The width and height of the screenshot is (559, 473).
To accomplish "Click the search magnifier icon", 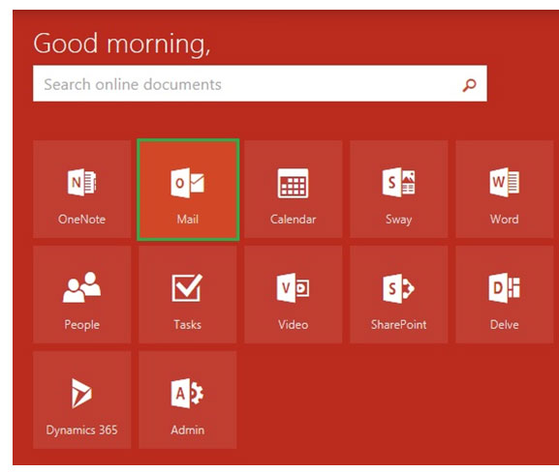I will 469,85.
